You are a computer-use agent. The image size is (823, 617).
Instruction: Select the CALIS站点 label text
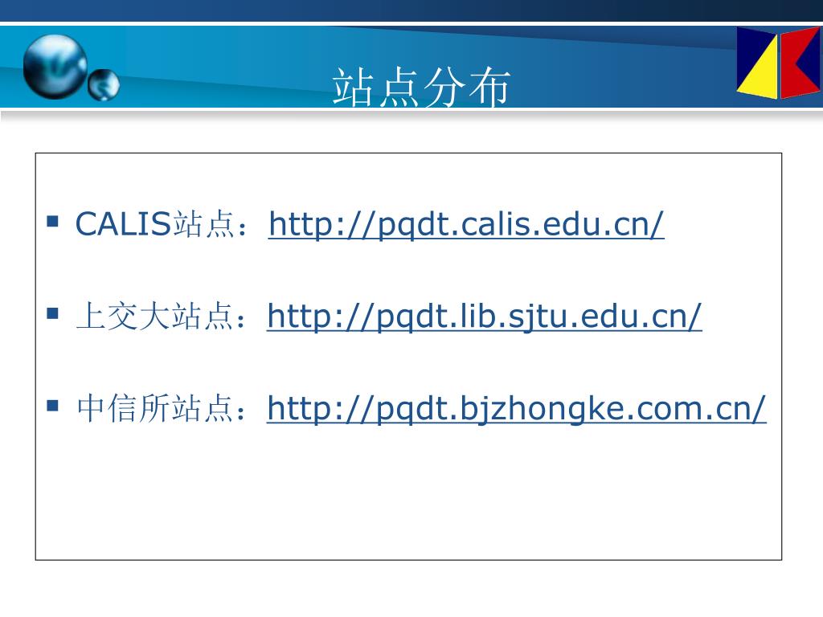pos(154,224)
